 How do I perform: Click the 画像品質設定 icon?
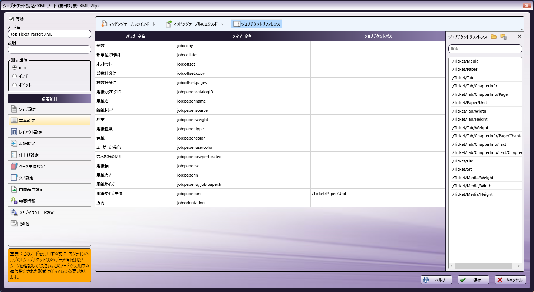click(x=14, y=189)
